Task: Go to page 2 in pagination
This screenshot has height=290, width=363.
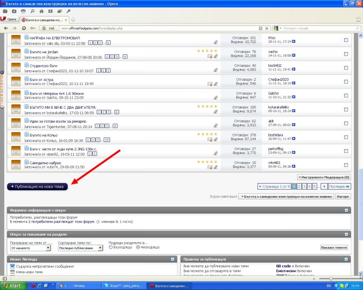Action: [299, 187]
